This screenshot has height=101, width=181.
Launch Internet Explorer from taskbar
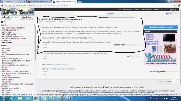(12, 98)
